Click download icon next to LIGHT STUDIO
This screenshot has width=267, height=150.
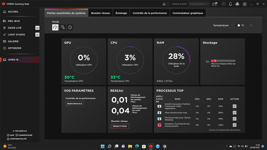pos(37,35)
